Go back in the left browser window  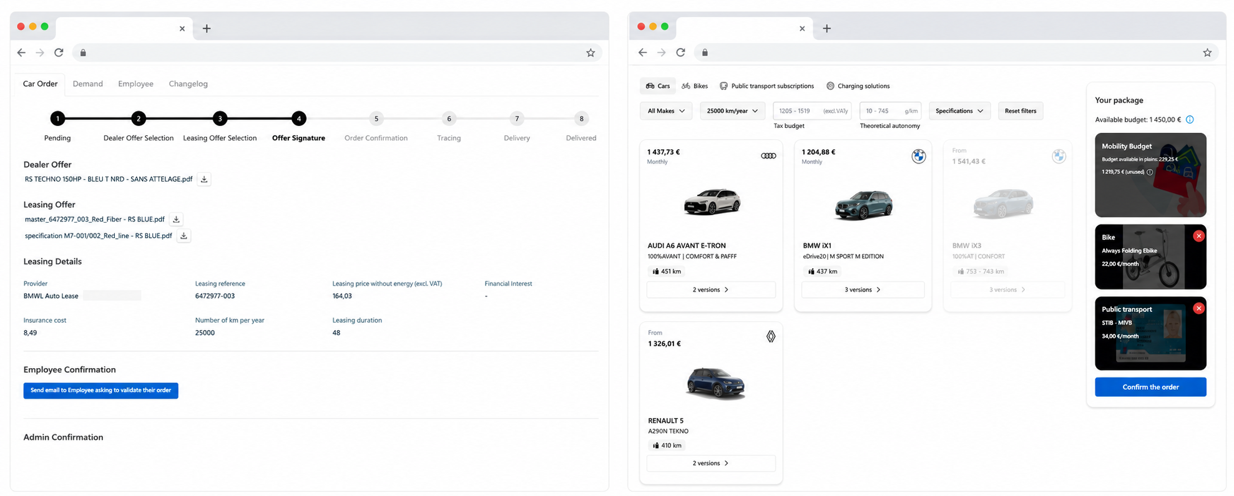coord(21,52)
